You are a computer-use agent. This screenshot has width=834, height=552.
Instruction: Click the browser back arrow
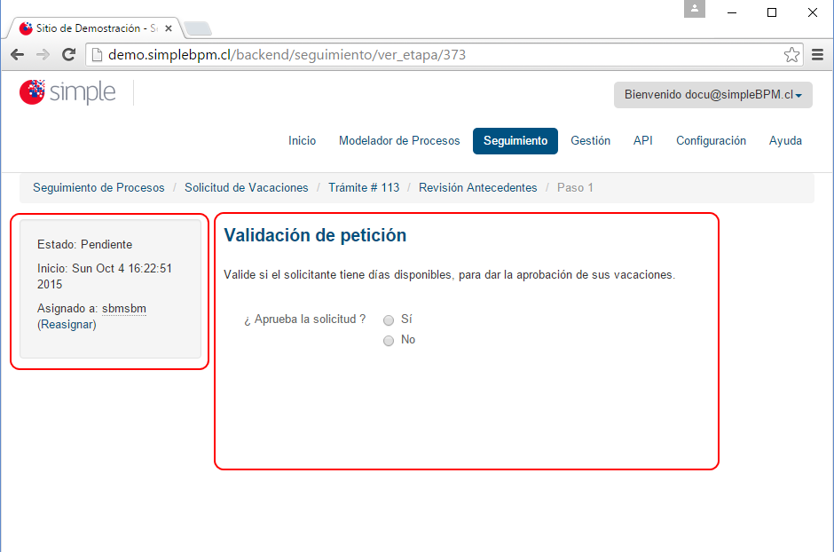[x=16, y=54]
